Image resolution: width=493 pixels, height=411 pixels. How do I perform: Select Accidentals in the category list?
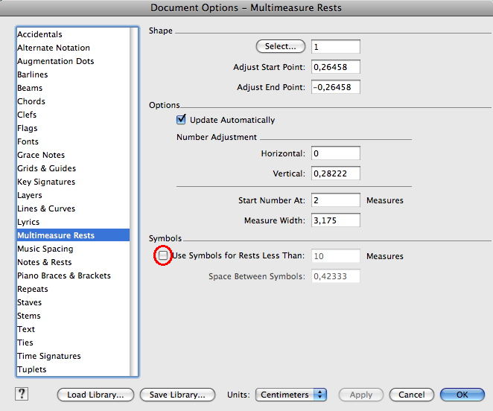click(40, 34)
